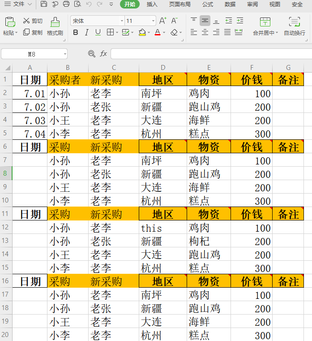Apply cell borders icon
Image resolution: width=312 pixels, height=341 pixels.
(111, 32)
